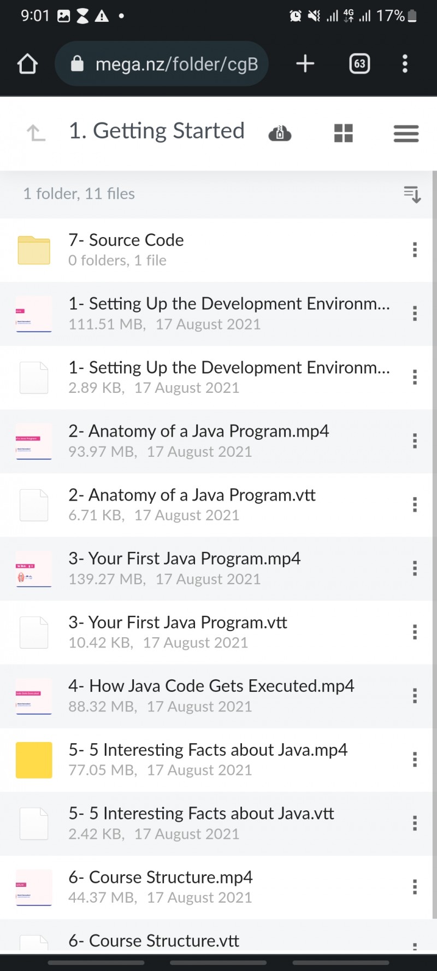Open options for Anatomy of a Java Program.mp4
The width and height of the screenshot is (437, 971).
(415, 441)
